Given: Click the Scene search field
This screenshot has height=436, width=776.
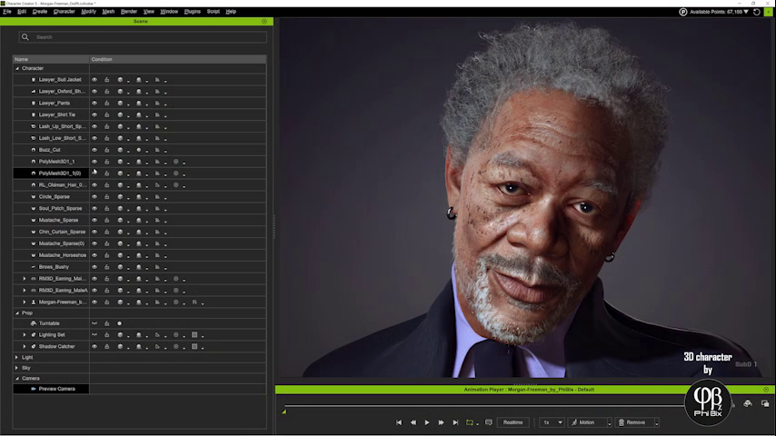Looking at the screenshot, I should (143, 37).
